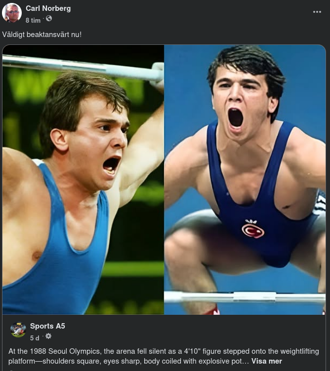Click the public globe audience icon
330x371 pixels.
tap(48, 19)
